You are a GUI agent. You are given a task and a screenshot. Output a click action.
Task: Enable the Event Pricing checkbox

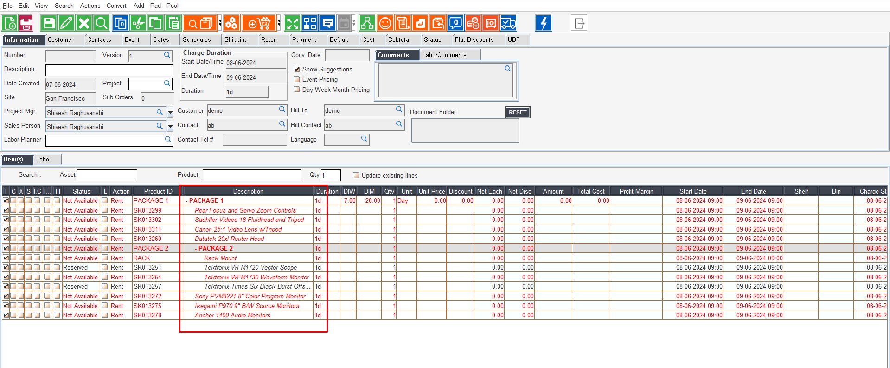pyautogui.click(x=297, y=79)
